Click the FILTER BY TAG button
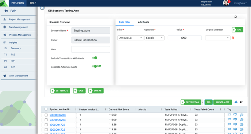 point(191,102)
